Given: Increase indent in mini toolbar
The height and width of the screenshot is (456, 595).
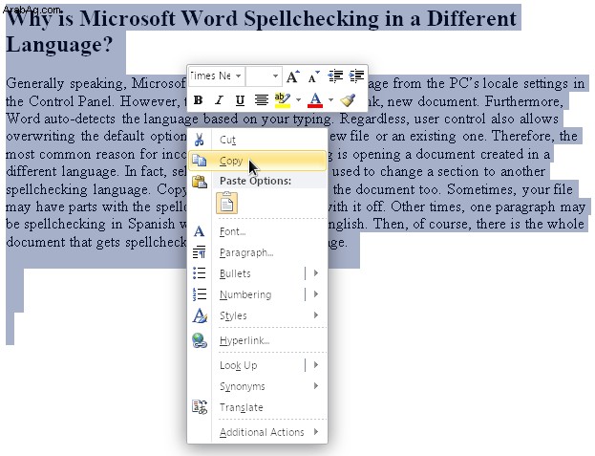Looking at the screenshot, I should point(356,76).
